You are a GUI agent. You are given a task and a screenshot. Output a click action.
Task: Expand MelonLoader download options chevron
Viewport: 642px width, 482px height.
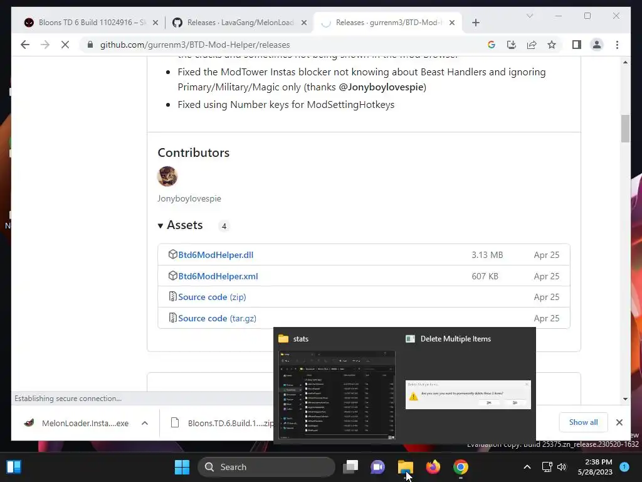click(145, 423)
